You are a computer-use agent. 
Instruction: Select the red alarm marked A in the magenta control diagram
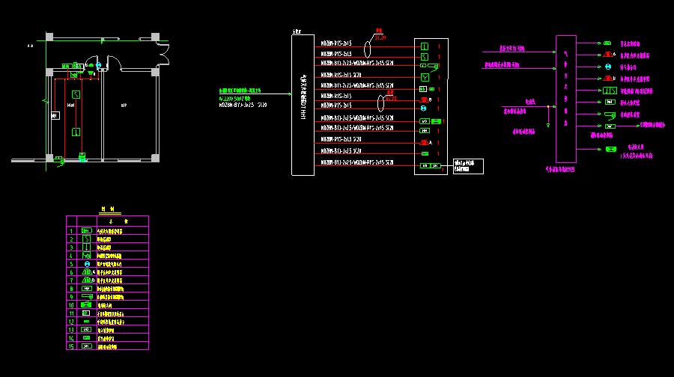[608, 55]
